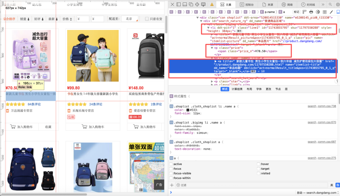Screen dimensions: 340x196
Task: Open the inspector search magnifier icon
Action: pos(330,5)
